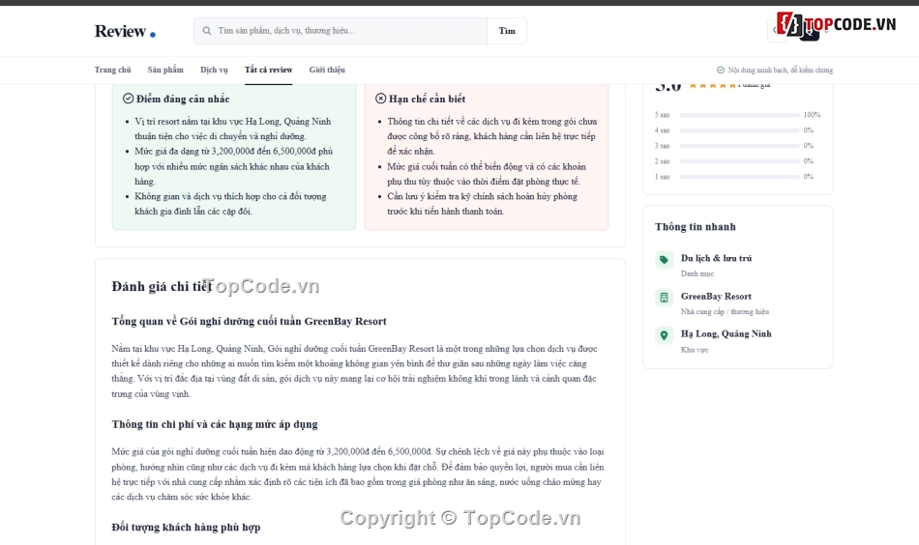The image size is (919, 545).
Task: Click the Tìm search button
Action: (x=507, y=31)
